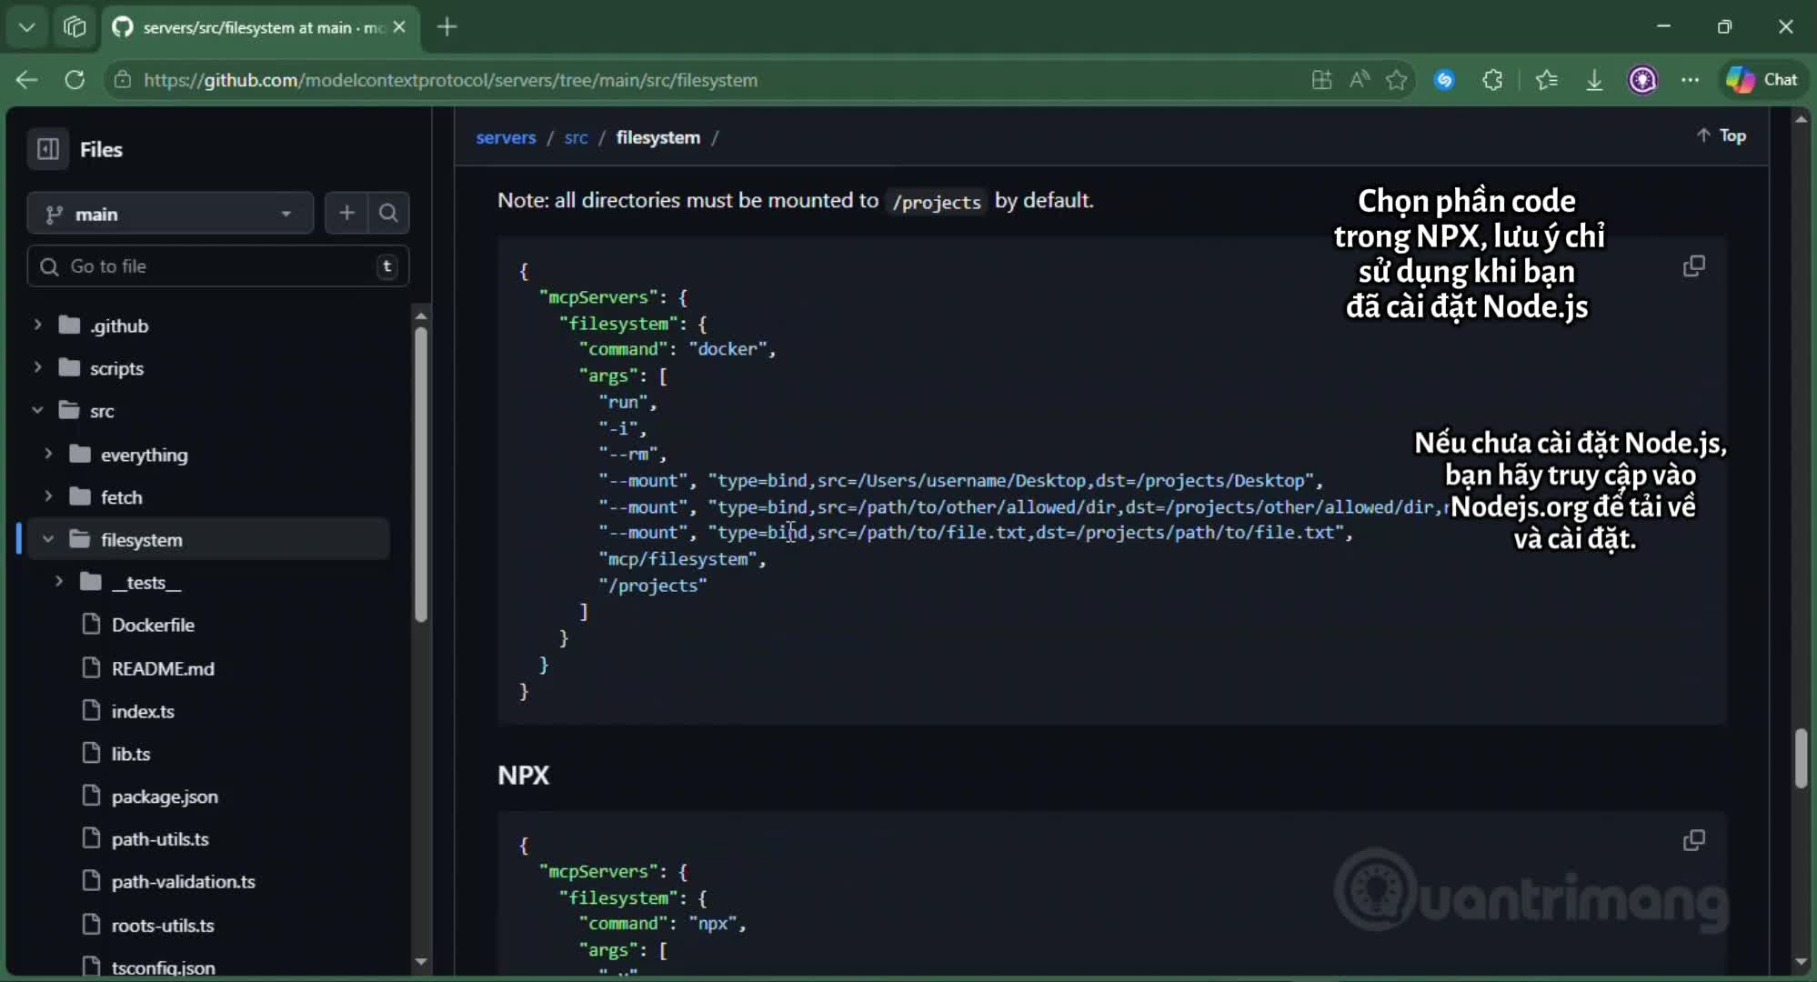Open path-utils.ts file

pos(160,839)
